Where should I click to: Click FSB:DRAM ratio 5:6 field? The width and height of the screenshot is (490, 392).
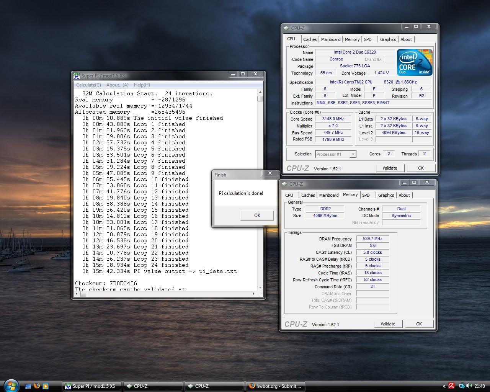click(372, 245)
